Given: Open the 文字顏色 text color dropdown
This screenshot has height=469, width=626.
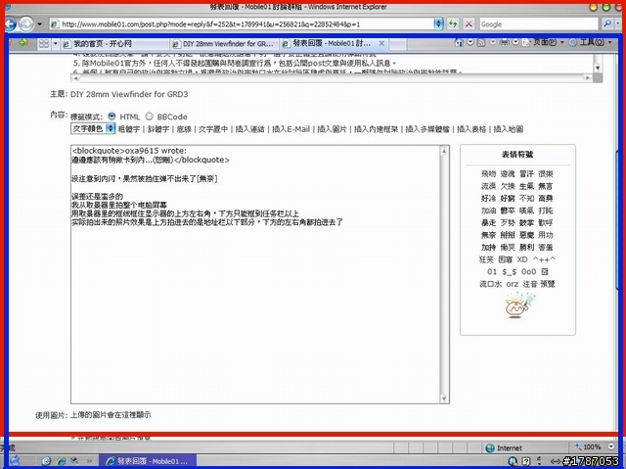Looking at the screenshot, I should (94, 128).
